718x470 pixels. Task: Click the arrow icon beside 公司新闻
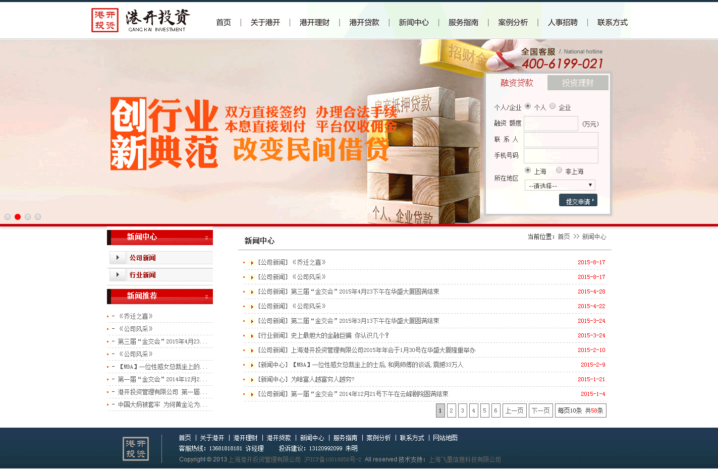(x=118, y=258)
